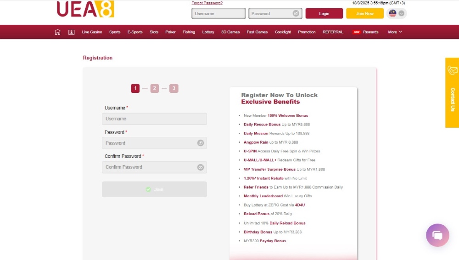The height and width of the screenshot is (260, 459).
Task: Click 'U-MALL/U-MALL+' benefit text
Action: pyautogui.click(x=260, y=160)
